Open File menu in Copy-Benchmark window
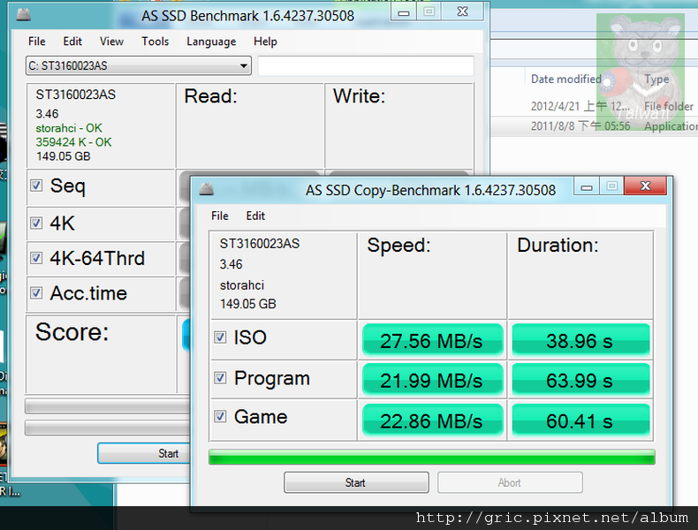The width and height of the screenshot is (698, 530). [x=220, y=216]
